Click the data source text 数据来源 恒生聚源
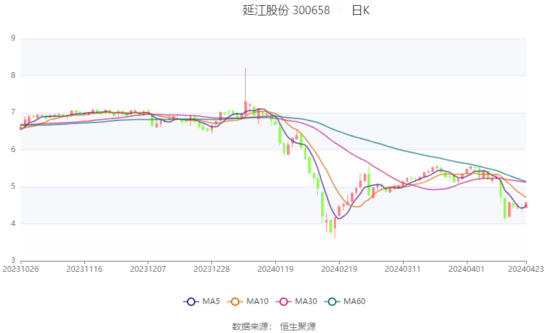This screenshot has height=333, width=548. (x=273, y=327)
